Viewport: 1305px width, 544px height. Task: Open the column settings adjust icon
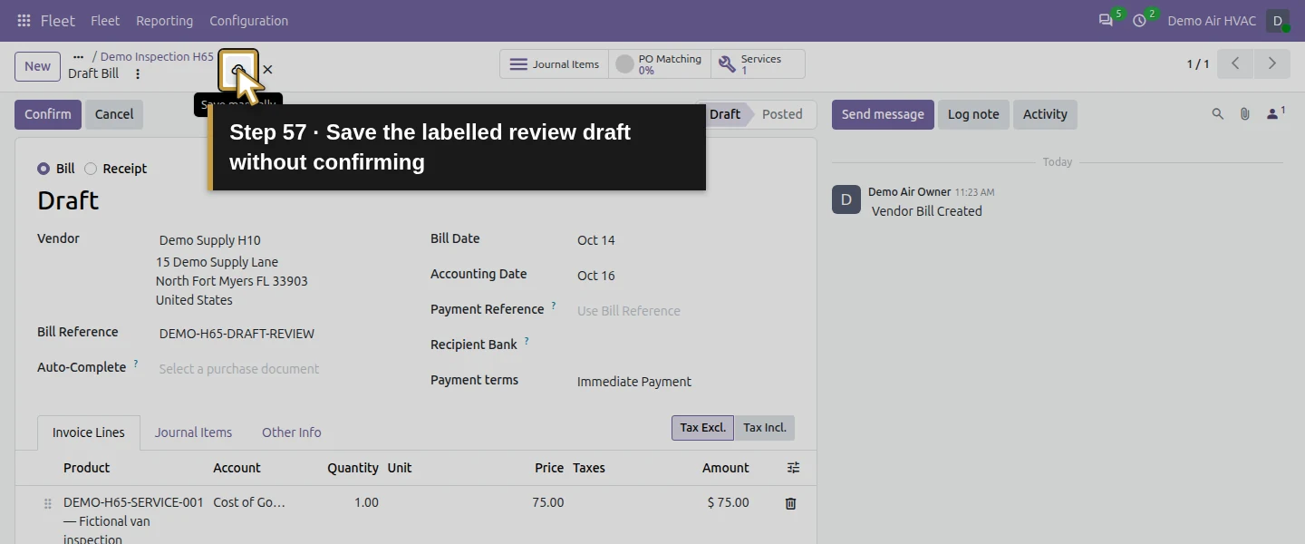(793, 468)
